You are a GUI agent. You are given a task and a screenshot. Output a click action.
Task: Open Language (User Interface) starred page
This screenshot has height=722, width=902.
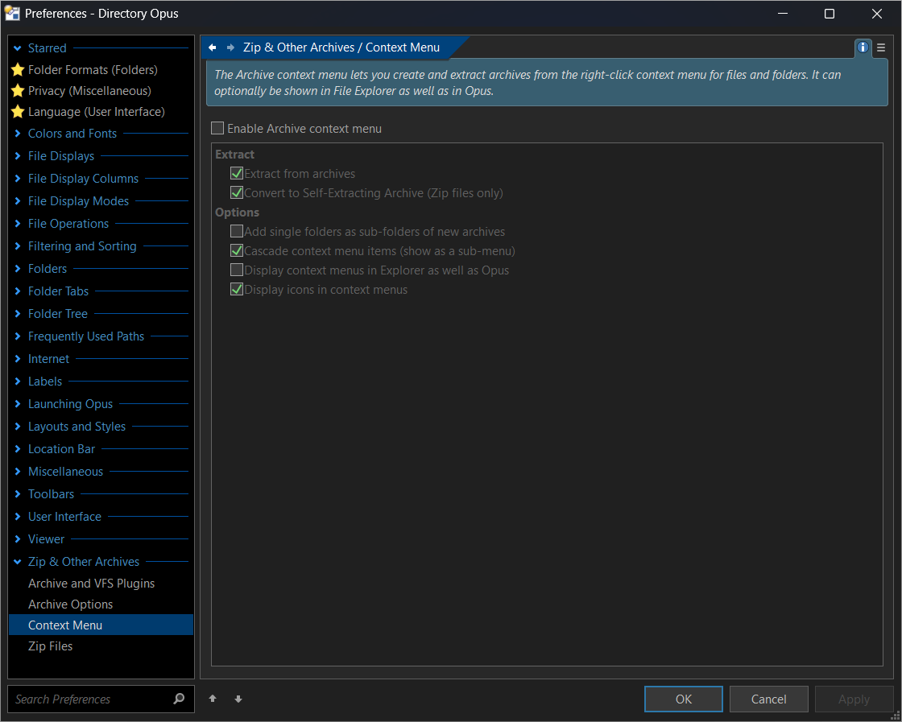pyautogui.click(x=97, y=112)
